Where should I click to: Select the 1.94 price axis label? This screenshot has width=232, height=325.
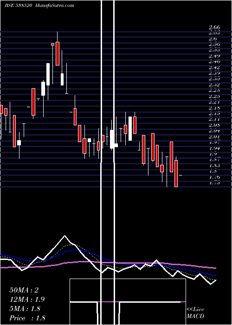[x=214, y=149]
